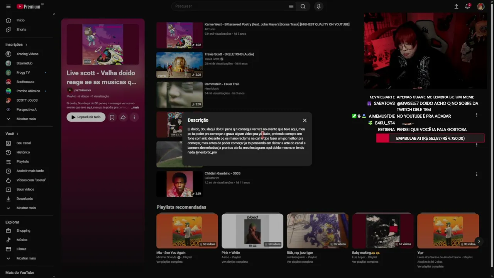This screenshot has height=278, width=494.
Task: Play the Rammstein Feuer Frei! thumbnail
Action: [179, 95]
